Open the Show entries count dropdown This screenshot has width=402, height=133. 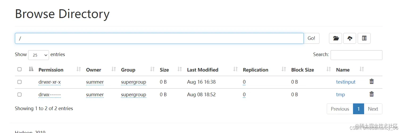[39, 55]
